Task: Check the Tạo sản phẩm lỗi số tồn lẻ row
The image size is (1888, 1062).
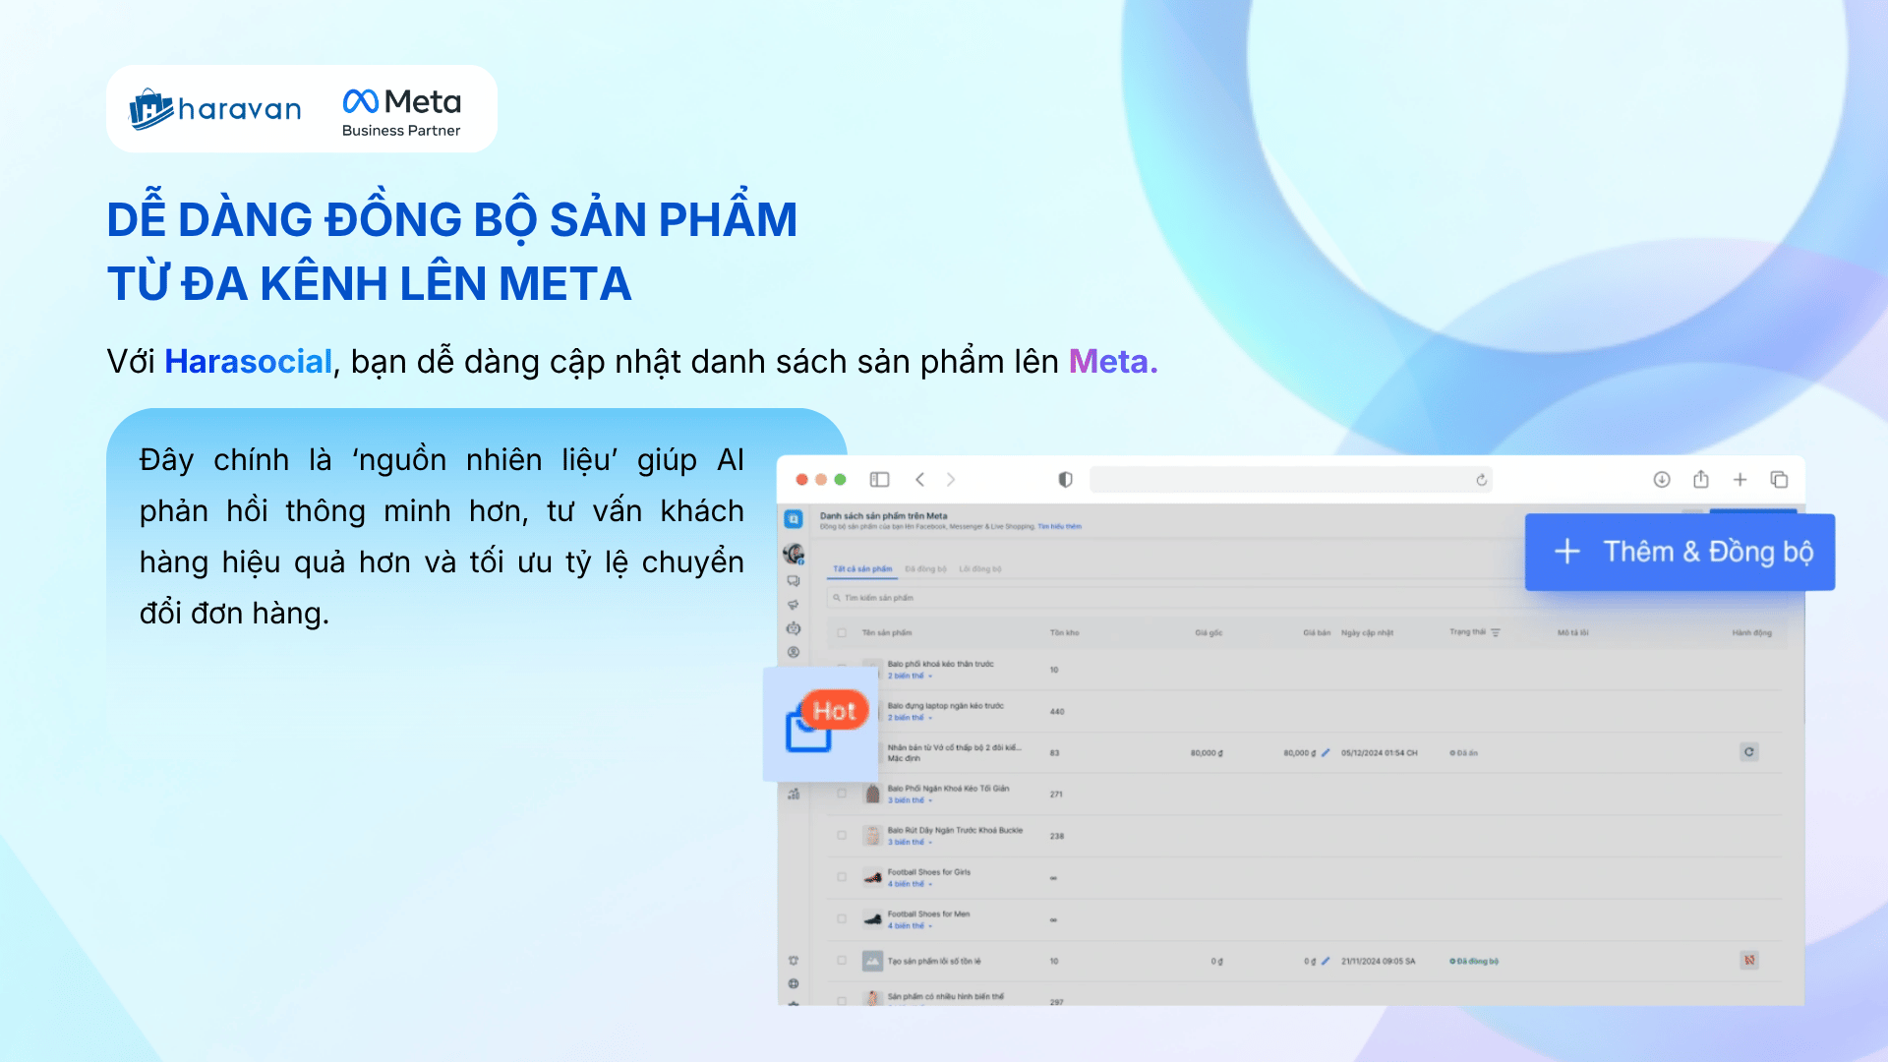Action: [842, 961]
